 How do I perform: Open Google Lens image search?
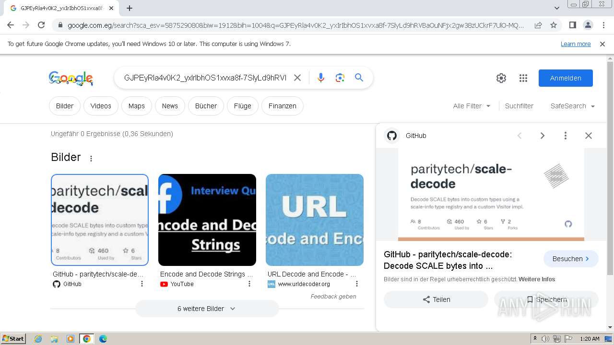(x=340, y=78)
